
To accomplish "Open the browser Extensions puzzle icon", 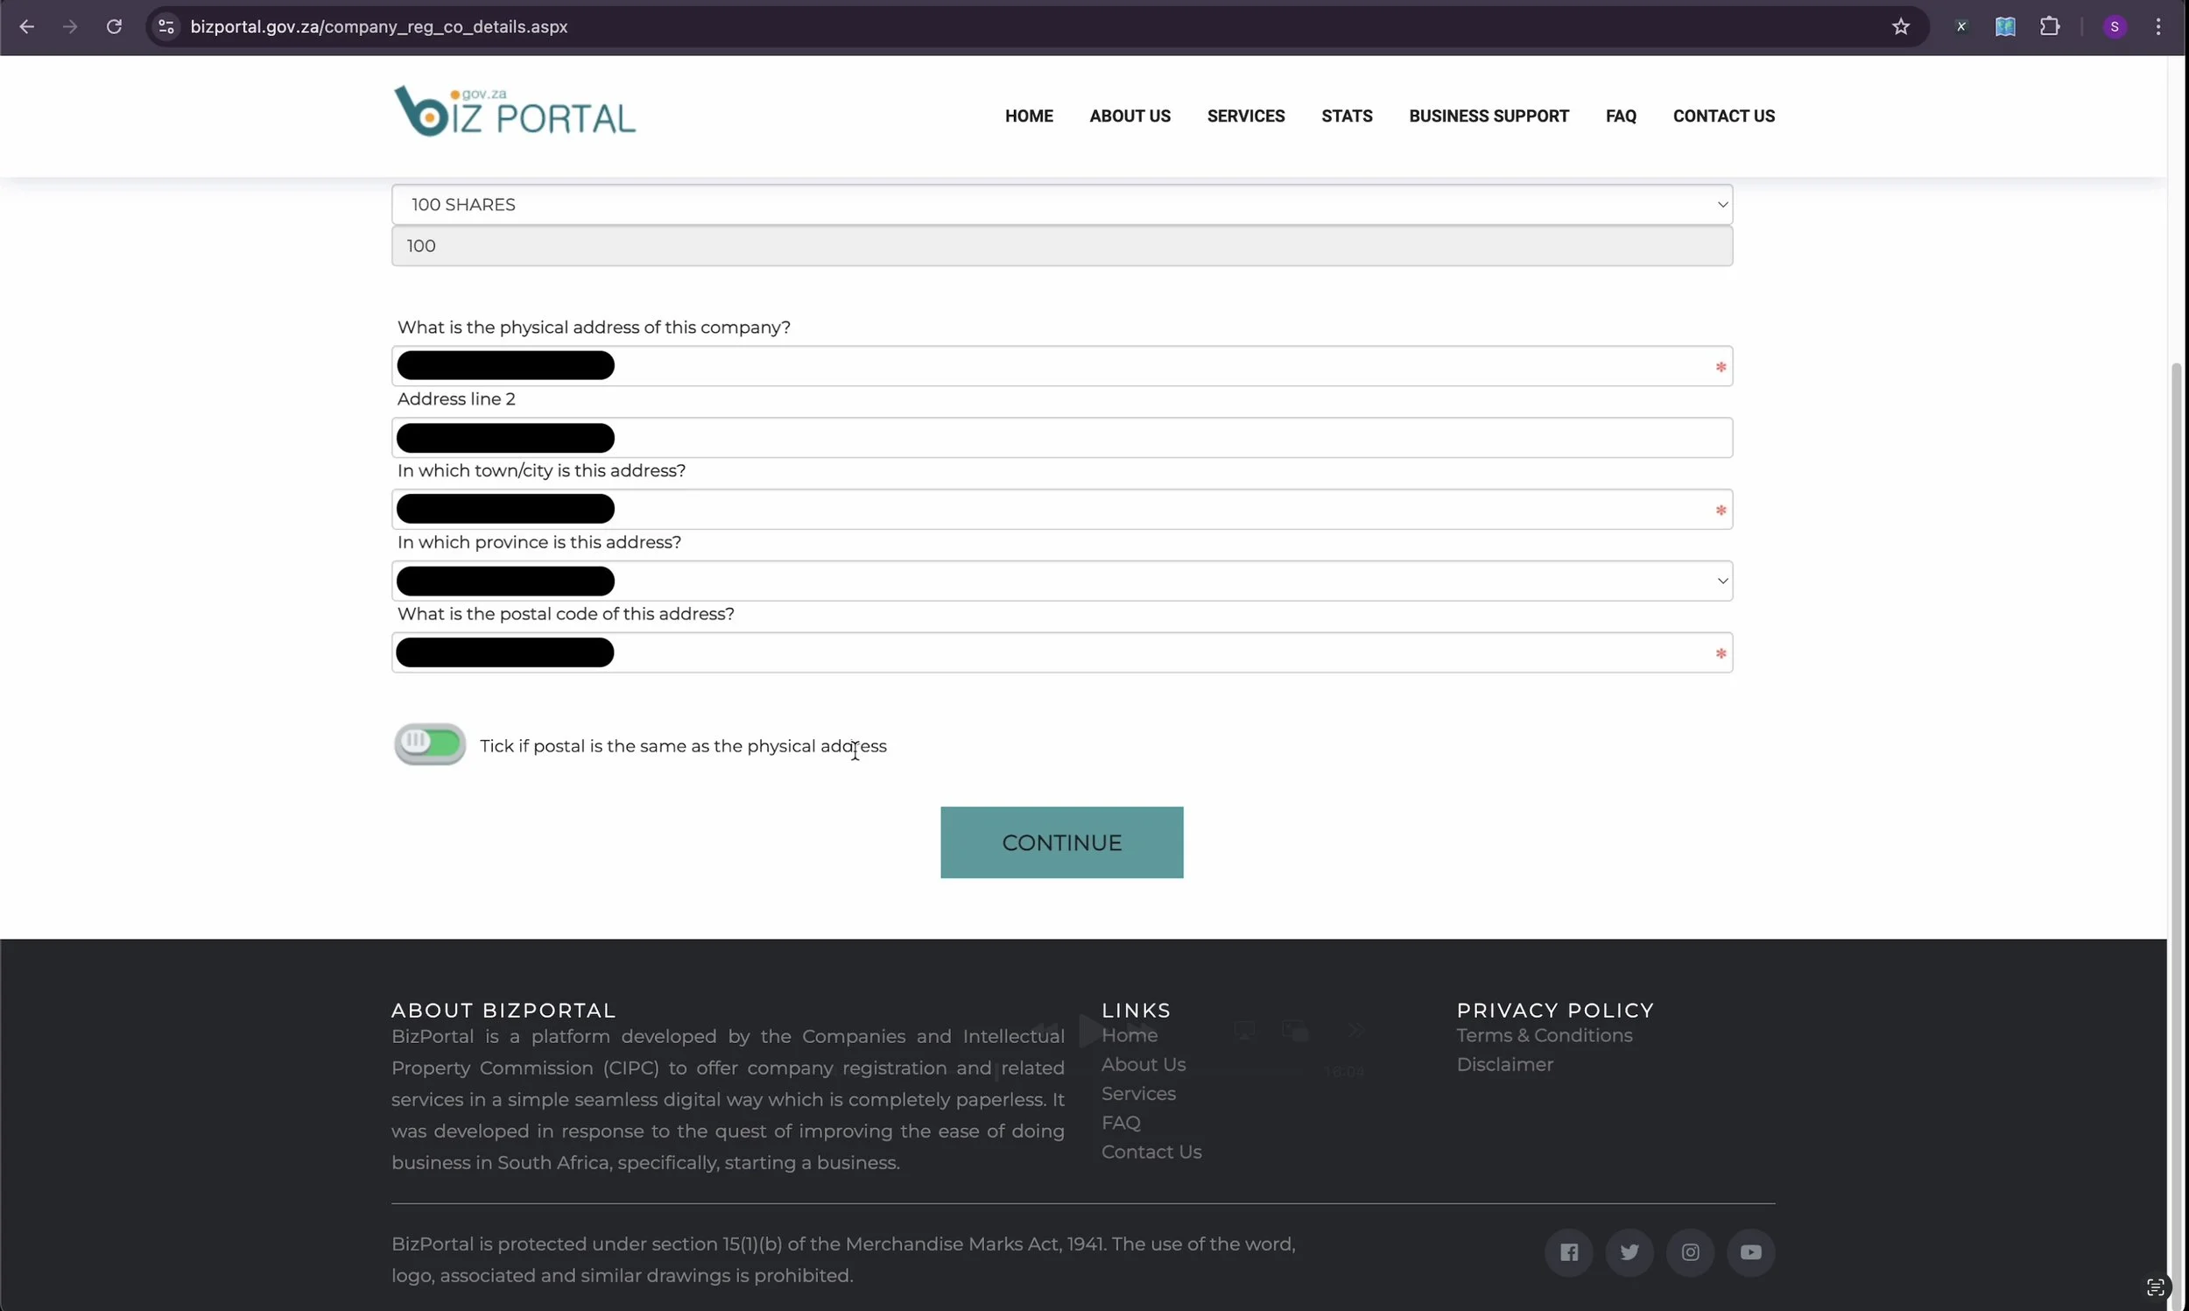I will point(2050,26).
